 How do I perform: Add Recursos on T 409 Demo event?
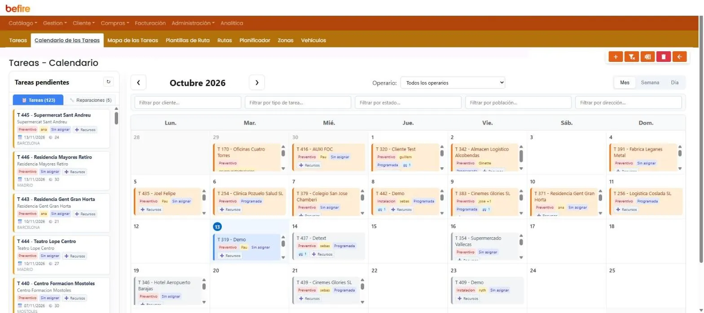[468, 299]
